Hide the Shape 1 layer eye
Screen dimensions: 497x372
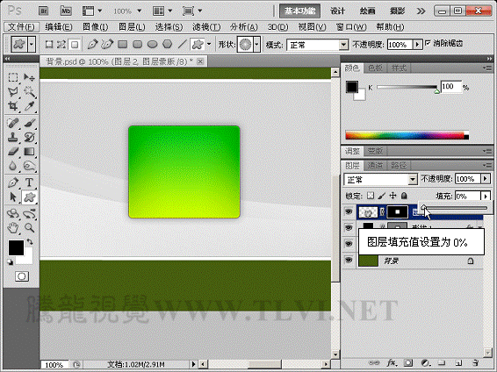tap(349, 227)
